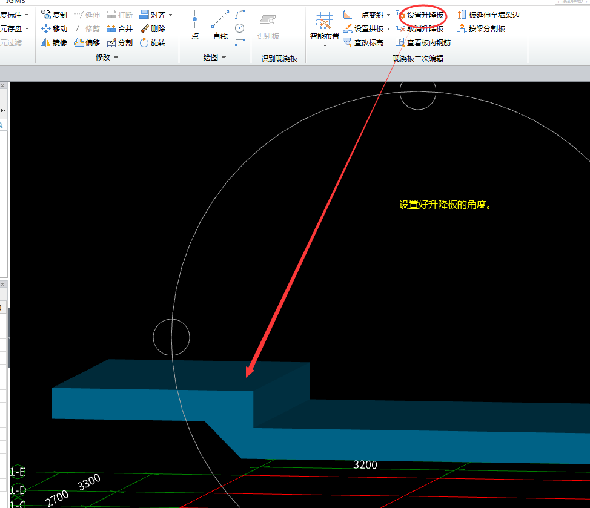The image size is (590, 508).
Task: Open the 智能布置 dropdown arrow
Action: point(325,45)
